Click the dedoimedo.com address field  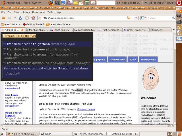[x=84, y=18]
